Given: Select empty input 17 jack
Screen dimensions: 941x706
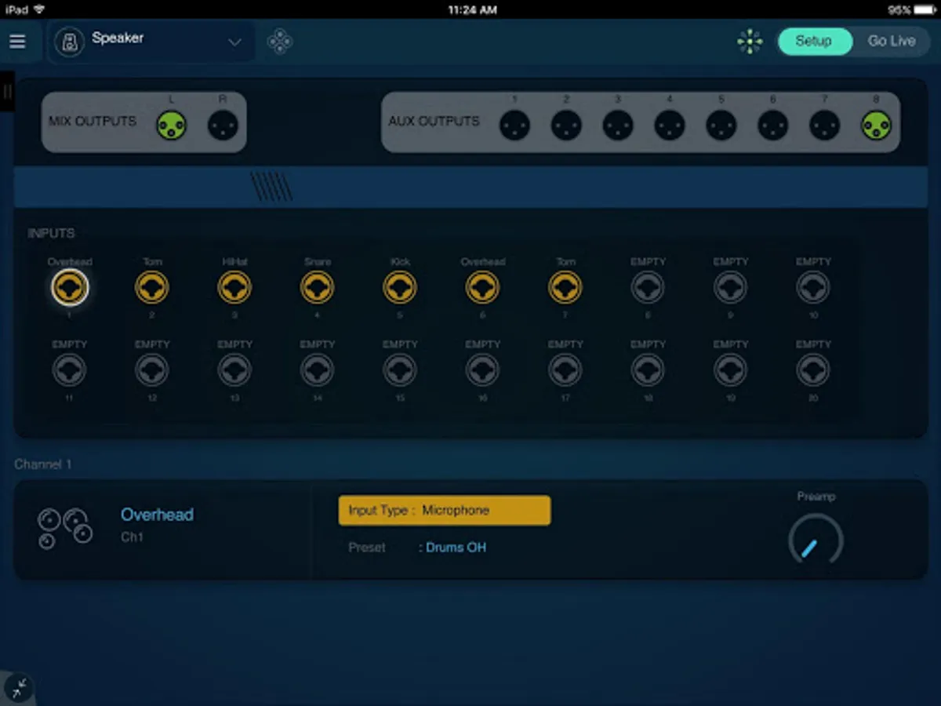Looking at the screenshot, I should (565, 370).
